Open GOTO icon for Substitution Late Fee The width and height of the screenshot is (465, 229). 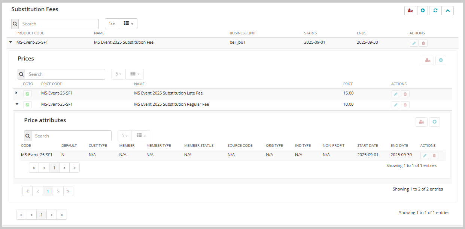coord(27,94)
